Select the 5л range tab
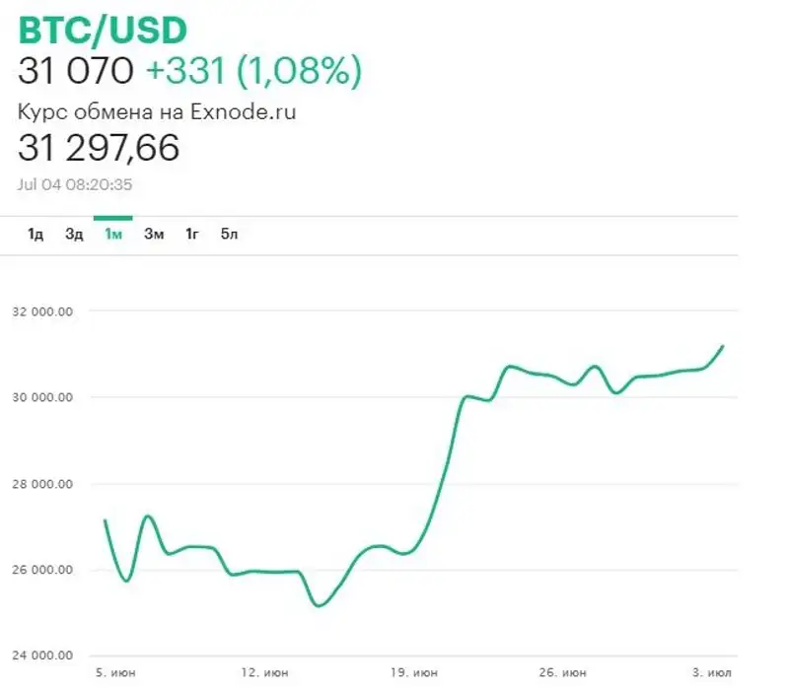This screenshot has width=789, height=690. 230,234
